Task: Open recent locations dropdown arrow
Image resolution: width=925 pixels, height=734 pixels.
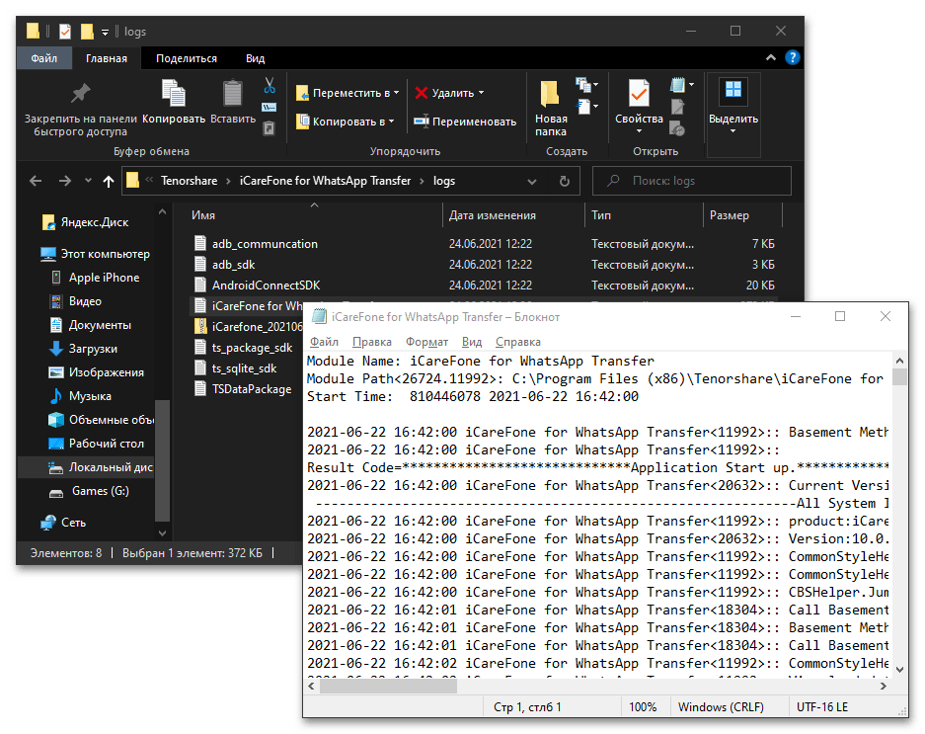Action: coord(88,180)
